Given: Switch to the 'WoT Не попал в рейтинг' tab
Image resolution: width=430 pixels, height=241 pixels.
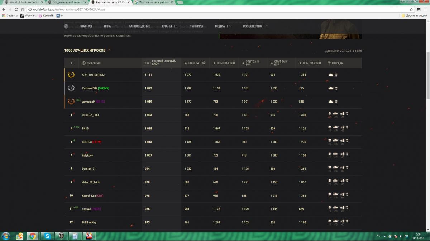Looking at the screenshot, I should (154, 3).
